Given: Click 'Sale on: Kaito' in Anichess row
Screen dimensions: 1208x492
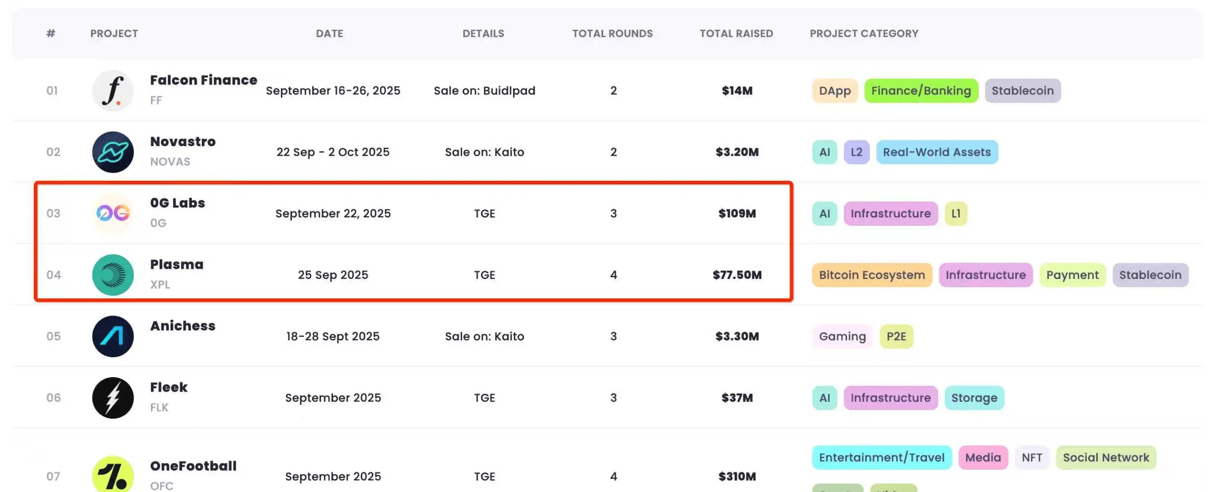Looking at the screenshot, I should 485,336.
